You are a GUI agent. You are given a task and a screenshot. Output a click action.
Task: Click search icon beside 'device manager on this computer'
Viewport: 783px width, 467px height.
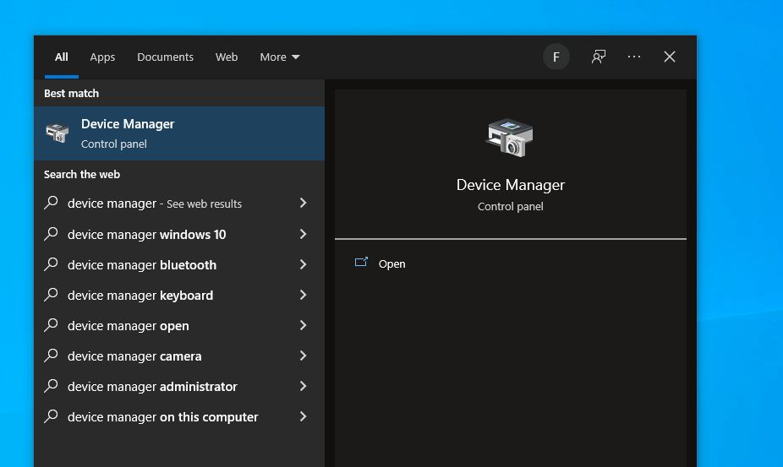coord(51,416)
